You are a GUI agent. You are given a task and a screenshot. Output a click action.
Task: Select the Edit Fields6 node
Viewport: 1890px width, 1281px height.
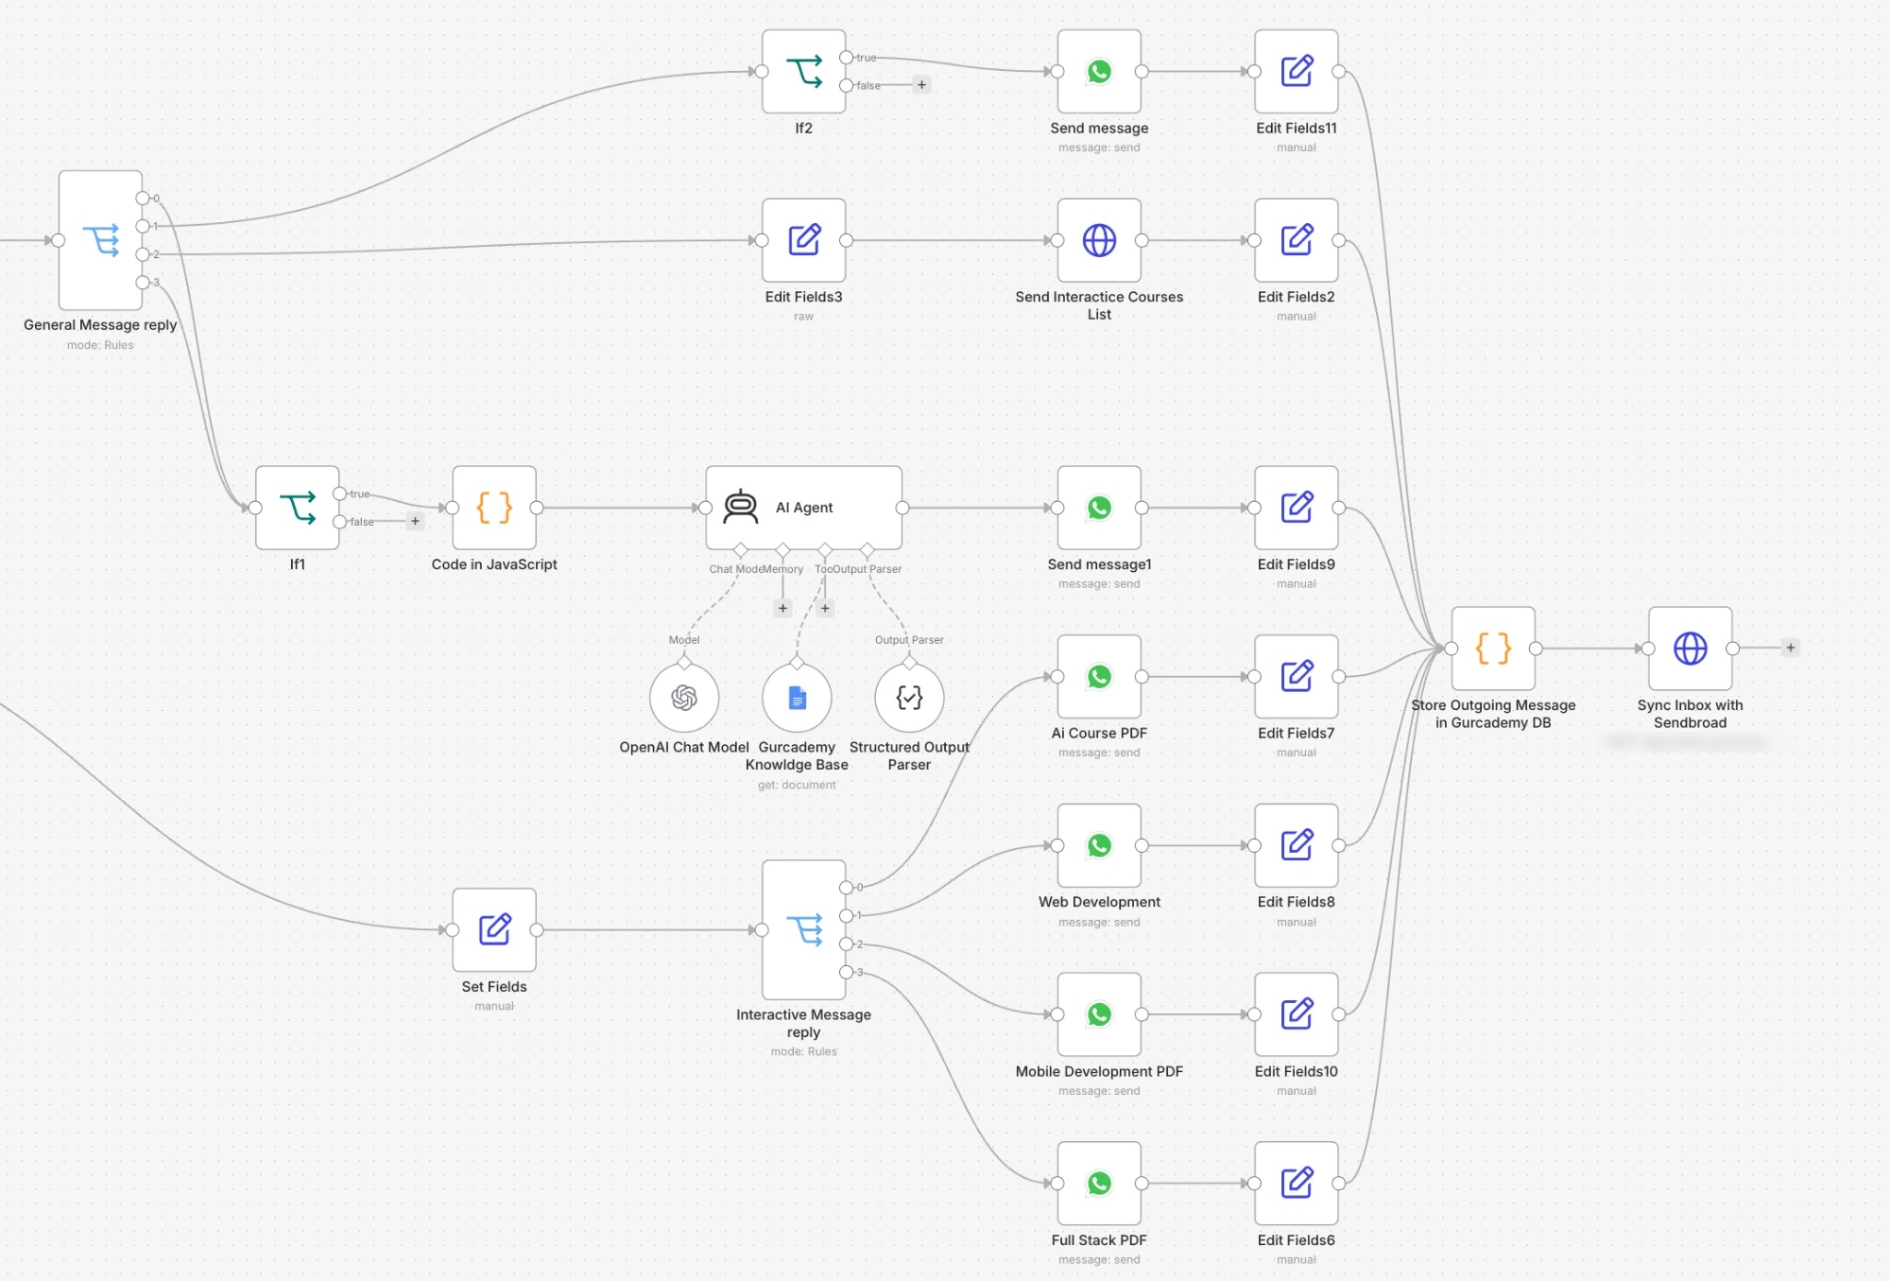pos(1297,1184)
